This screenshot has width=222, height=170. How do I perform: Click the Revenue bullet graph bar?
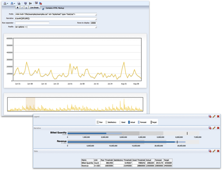(133, 142)
